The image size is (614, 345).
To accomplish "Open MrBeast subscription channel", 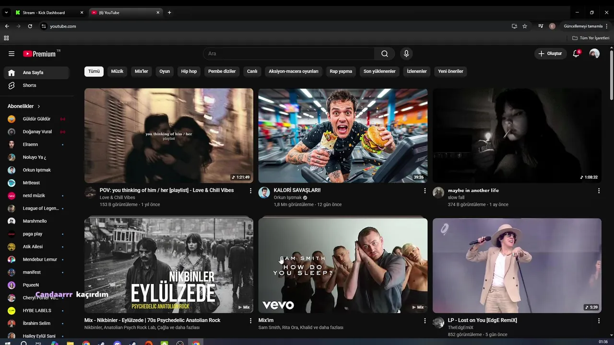I will pyautogui.click(x=37, y=183).
